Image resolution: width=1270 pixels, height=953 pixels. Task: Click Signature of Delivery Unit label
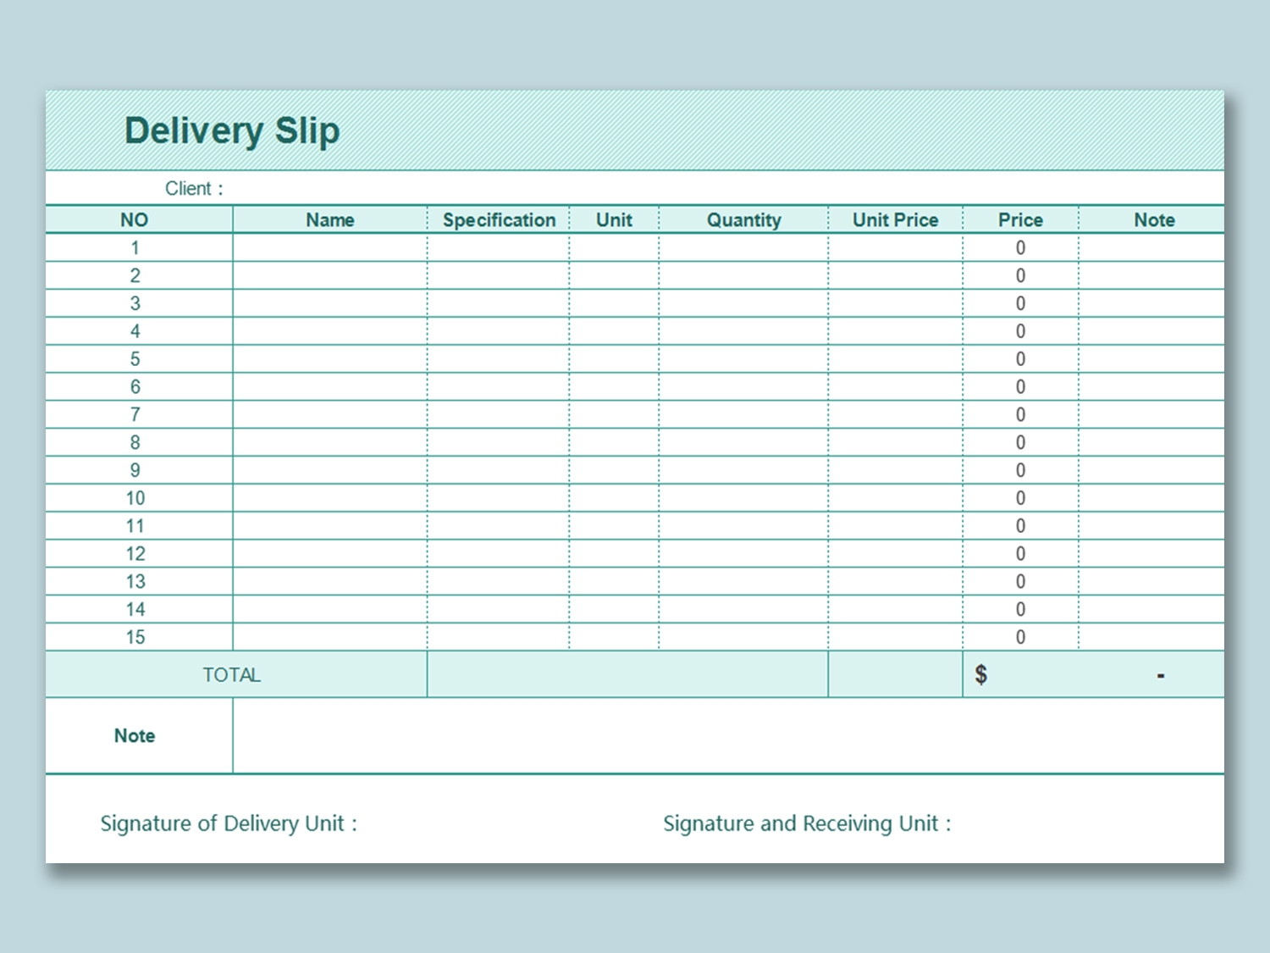229,823
